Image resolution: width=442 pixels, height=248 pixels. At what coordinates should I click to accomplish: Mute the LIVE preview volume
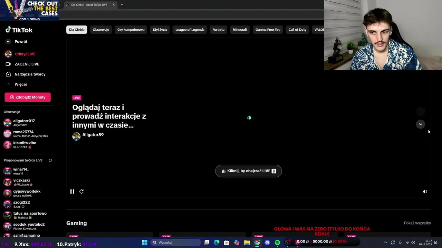pyautogui.click(x=425, y=192)
